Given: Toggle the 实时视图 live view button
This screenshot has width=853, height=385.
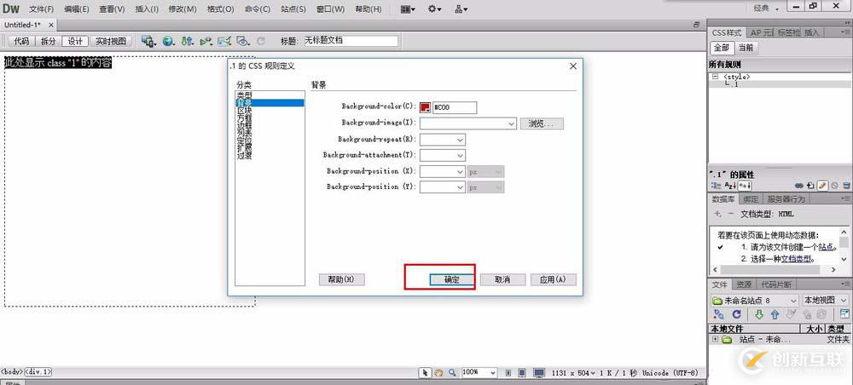Looking at the screenshot, I should 110,41.
